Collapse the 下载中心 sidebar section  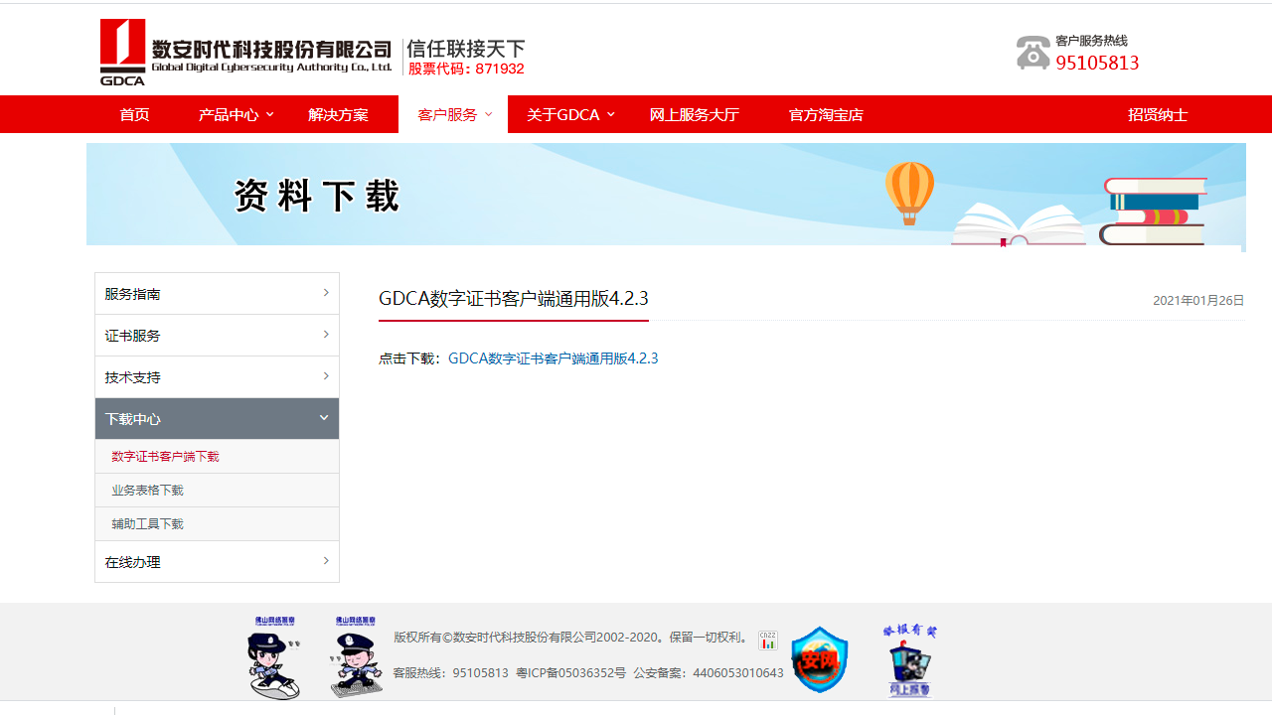[x=217, y=418]
